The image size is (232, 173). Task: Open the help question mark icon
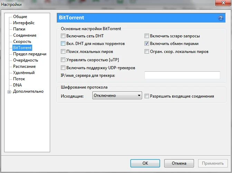tap(221, 18)
